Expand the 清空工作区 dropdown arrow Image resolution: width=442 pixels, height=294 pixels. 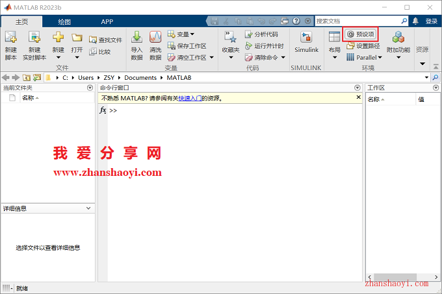click(212, 57)
